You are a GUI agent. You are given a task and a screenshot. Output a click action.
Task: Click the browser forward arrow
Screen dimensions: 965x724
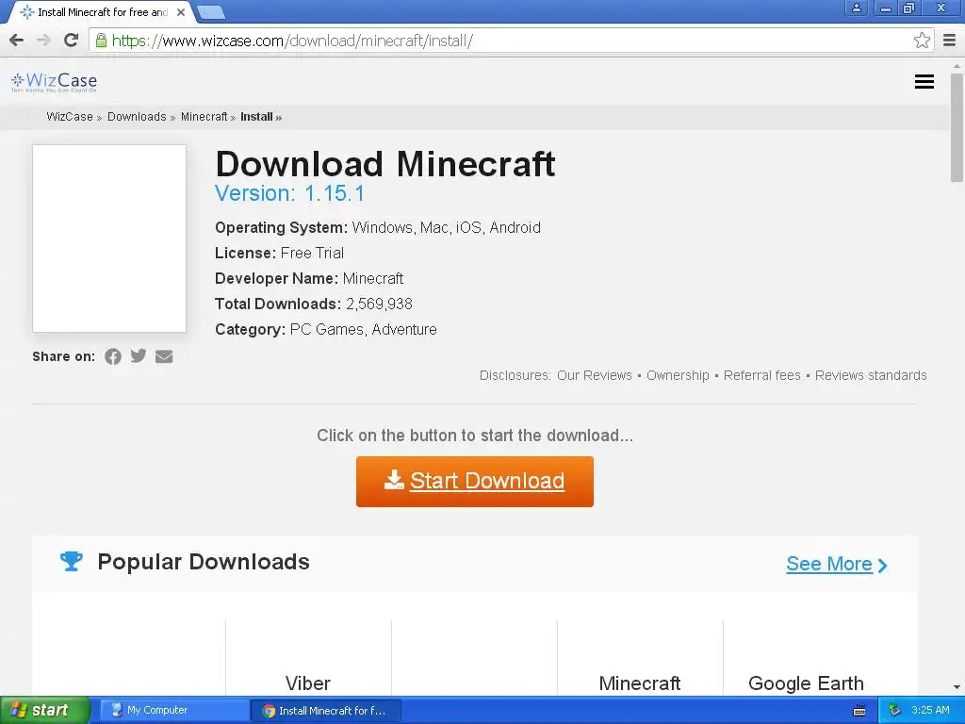(43, 41)
